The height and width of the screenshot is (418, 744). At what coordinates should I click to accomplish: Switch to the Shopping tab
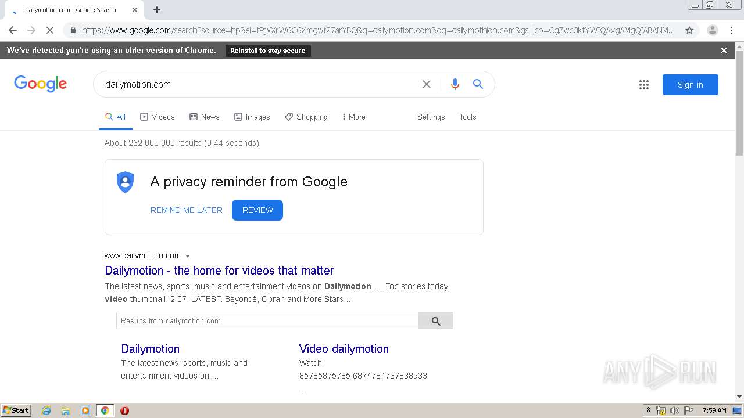[x=306, y=117]
